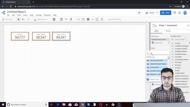Insert a date range control

tap(61, 19)
